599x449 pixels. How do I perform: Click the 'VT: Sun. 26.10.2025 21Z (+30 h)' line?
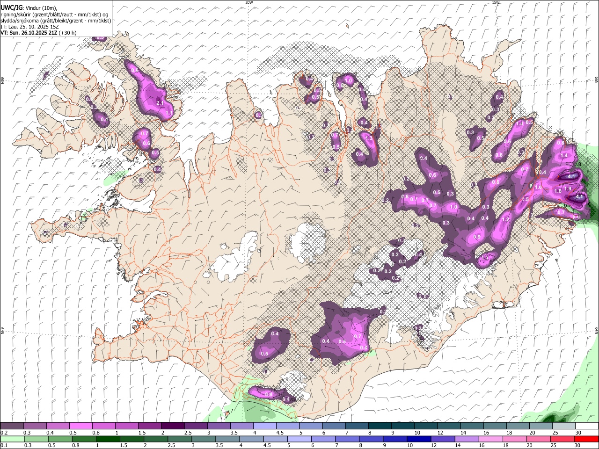pos(38,33)
